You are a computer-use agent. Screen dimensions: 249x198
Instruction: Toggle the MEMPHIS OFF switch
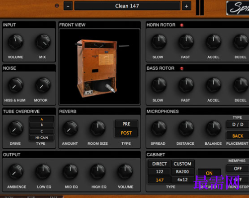tap(238, 169)
